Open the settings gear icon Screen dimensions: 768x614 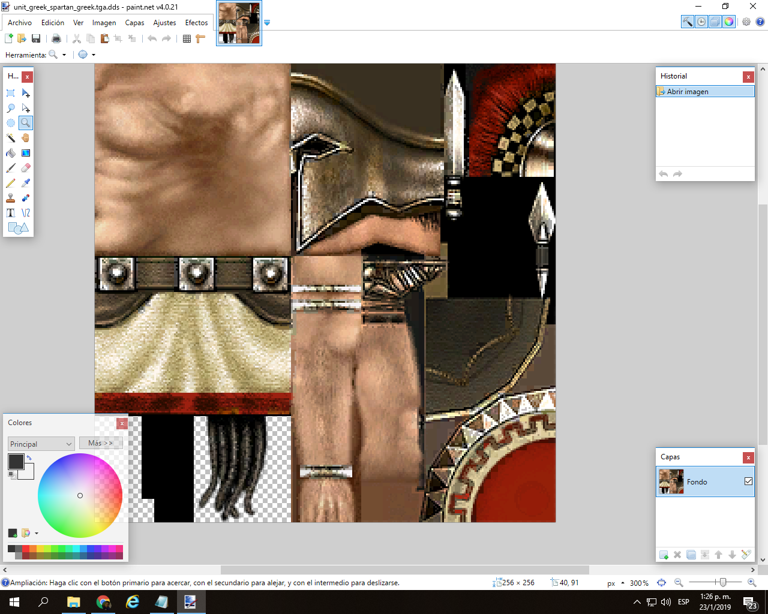tap(746, 22)
